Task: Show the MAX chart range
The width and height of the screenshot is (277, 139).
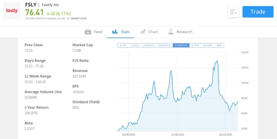Action: [219, 45]
